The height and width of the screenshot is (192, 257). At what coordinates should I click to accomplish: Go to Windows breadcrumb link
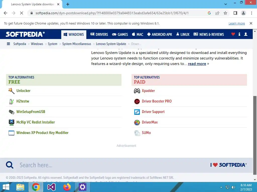[37, 44]
